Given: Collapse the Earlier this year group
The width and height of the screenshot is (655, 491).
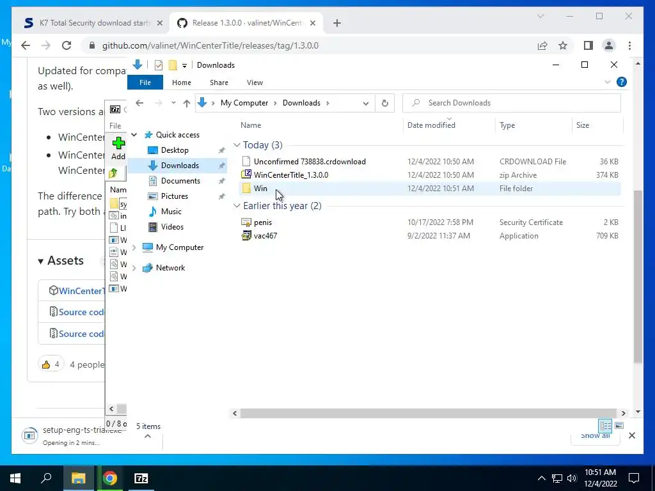Looking at the screenshot, I should tap(237, 206).
